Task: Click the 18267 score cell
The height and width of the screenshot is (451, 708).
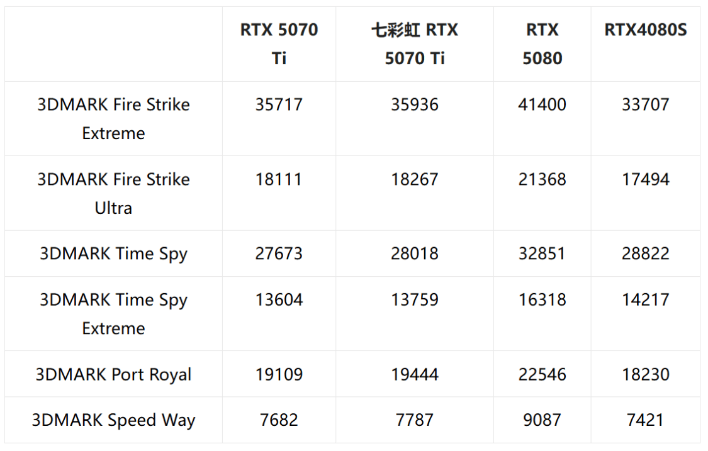Action: [x=415, y=179]
